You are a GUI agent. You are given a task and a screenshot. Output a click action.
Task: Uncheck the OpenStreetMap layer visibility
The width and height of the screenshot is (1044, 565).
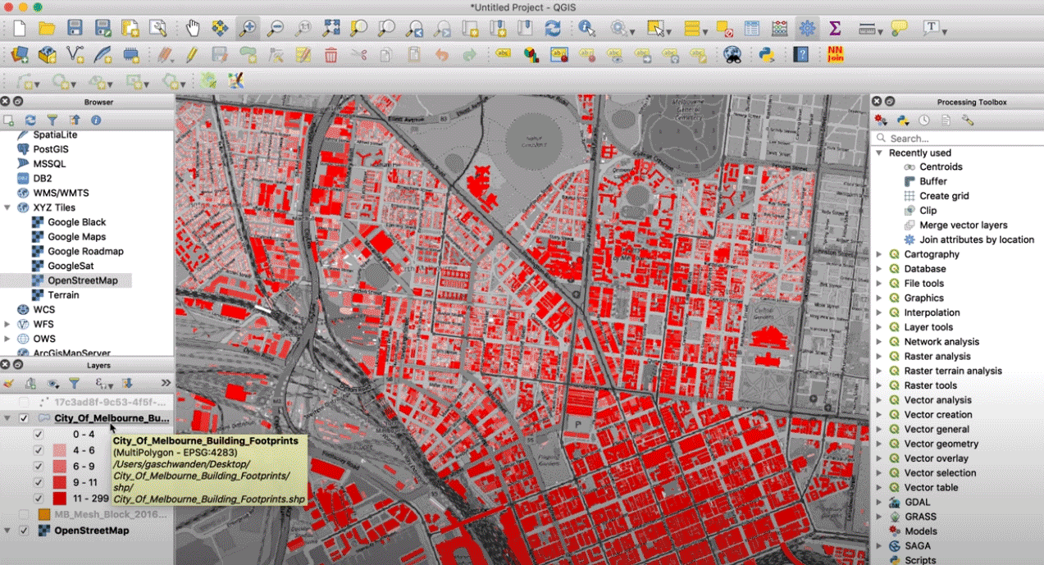coord(24,531)
